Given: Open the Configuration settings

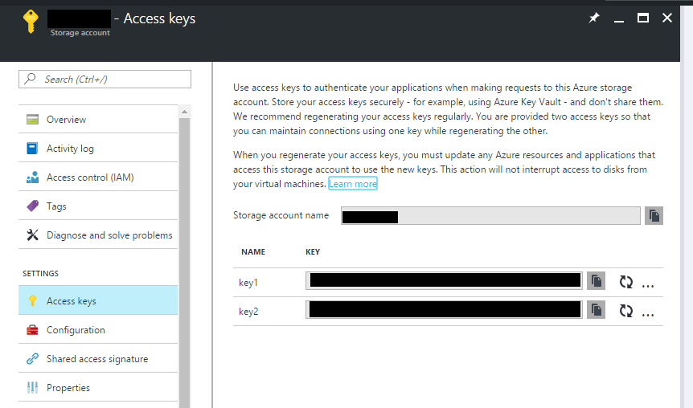Looking at the screenshot, I should [x=98, y=330].
